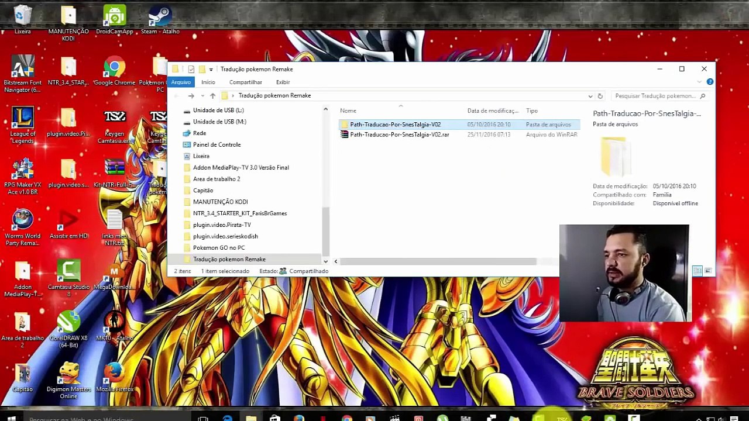Image resolution: width=749 pixels, height=421 pixels.
Task: Open the Exibir ribbon tab
Action: point(283,82)
